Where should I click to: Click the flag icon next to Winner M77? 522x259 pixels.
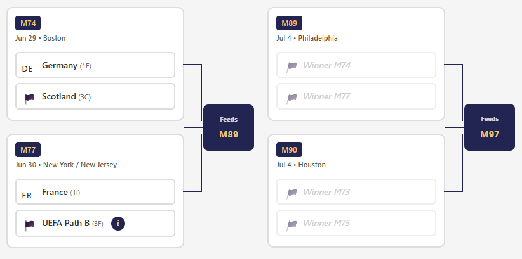pos(291,99)
